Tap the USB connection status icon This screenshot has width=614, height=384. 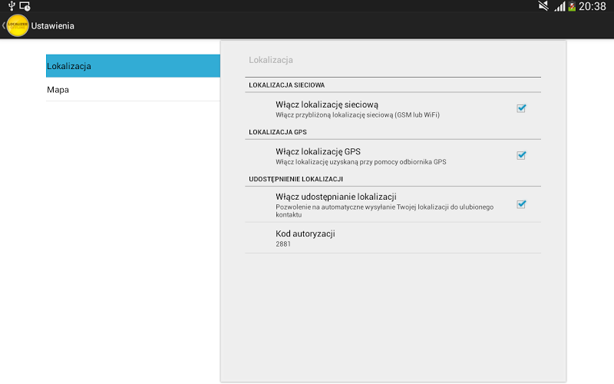pyautogui.click(x=12, y=6)
